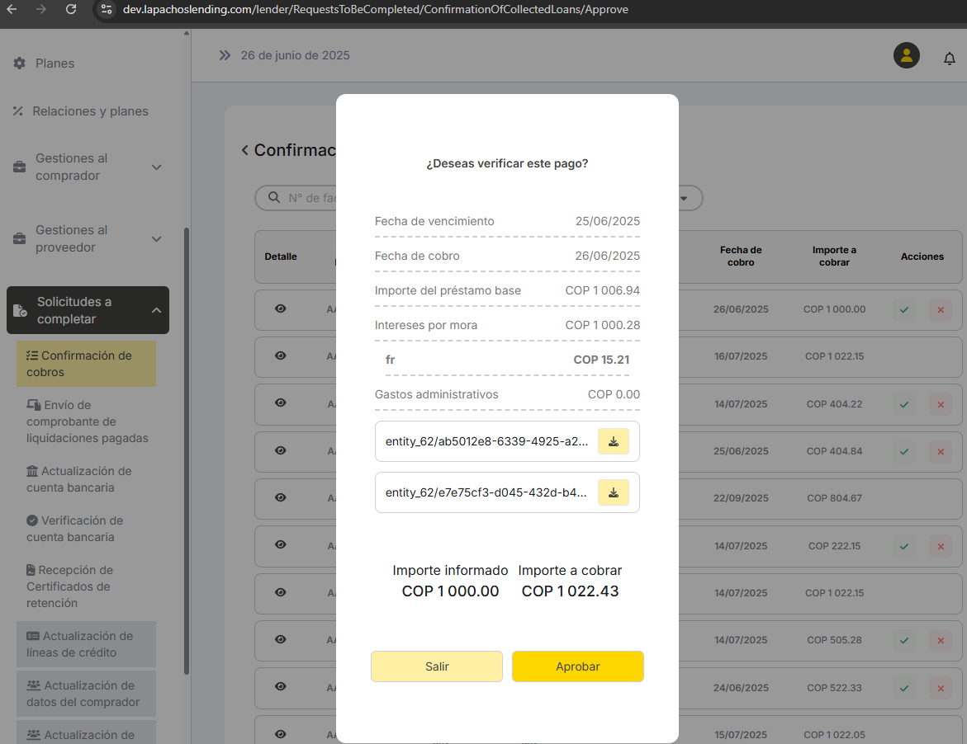Download the entity_62/ab5012e8 attachment file
The height and width of the screenshot is (744, 967).
coord(613,441)
